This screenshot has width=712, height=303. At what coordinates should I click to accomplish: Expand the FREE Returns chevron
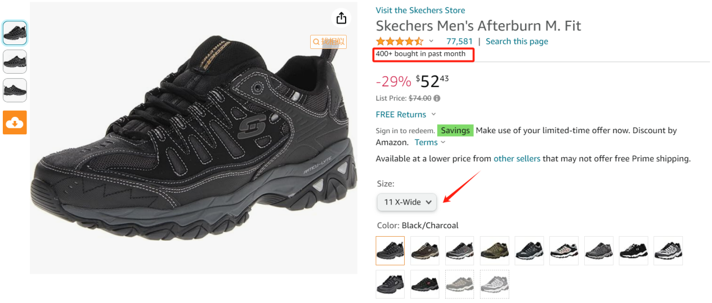(433, 114)
